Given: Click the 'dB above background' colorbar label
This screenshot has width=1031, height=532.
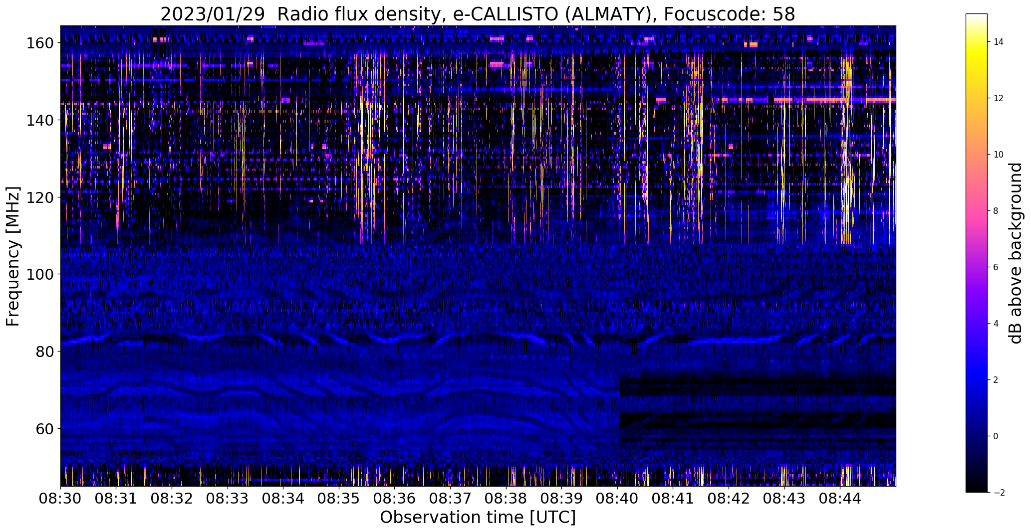Looking at the screenshot, I should click(1016, 253).
